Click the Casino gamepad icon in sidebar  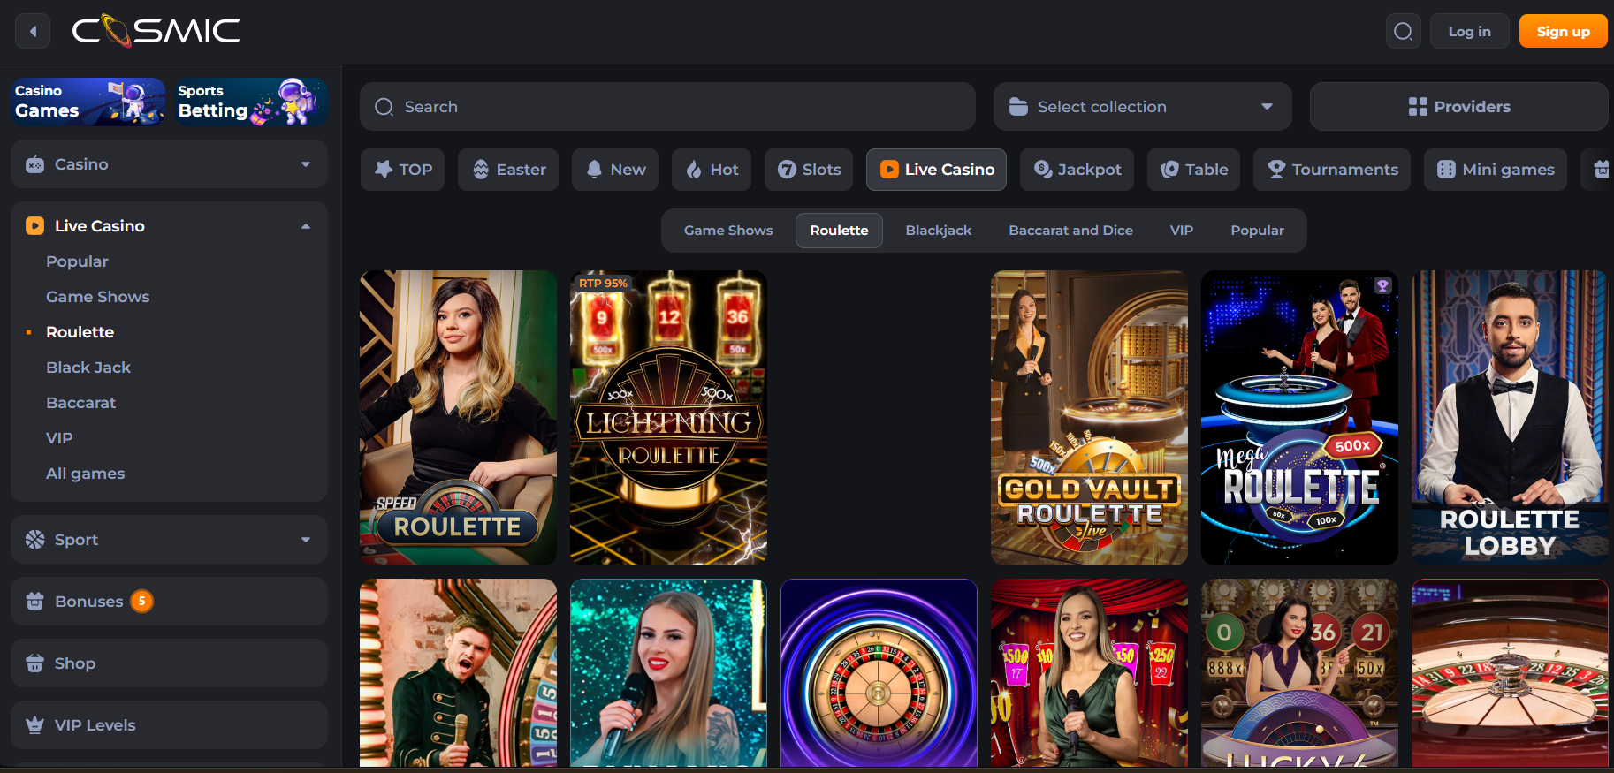pos(34,164)
